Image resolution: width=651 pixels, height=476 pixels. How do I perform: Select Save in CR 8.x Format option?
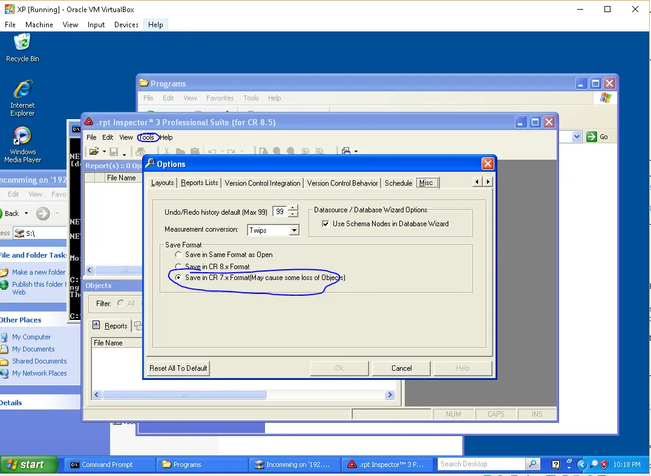(x=178, y=266)
